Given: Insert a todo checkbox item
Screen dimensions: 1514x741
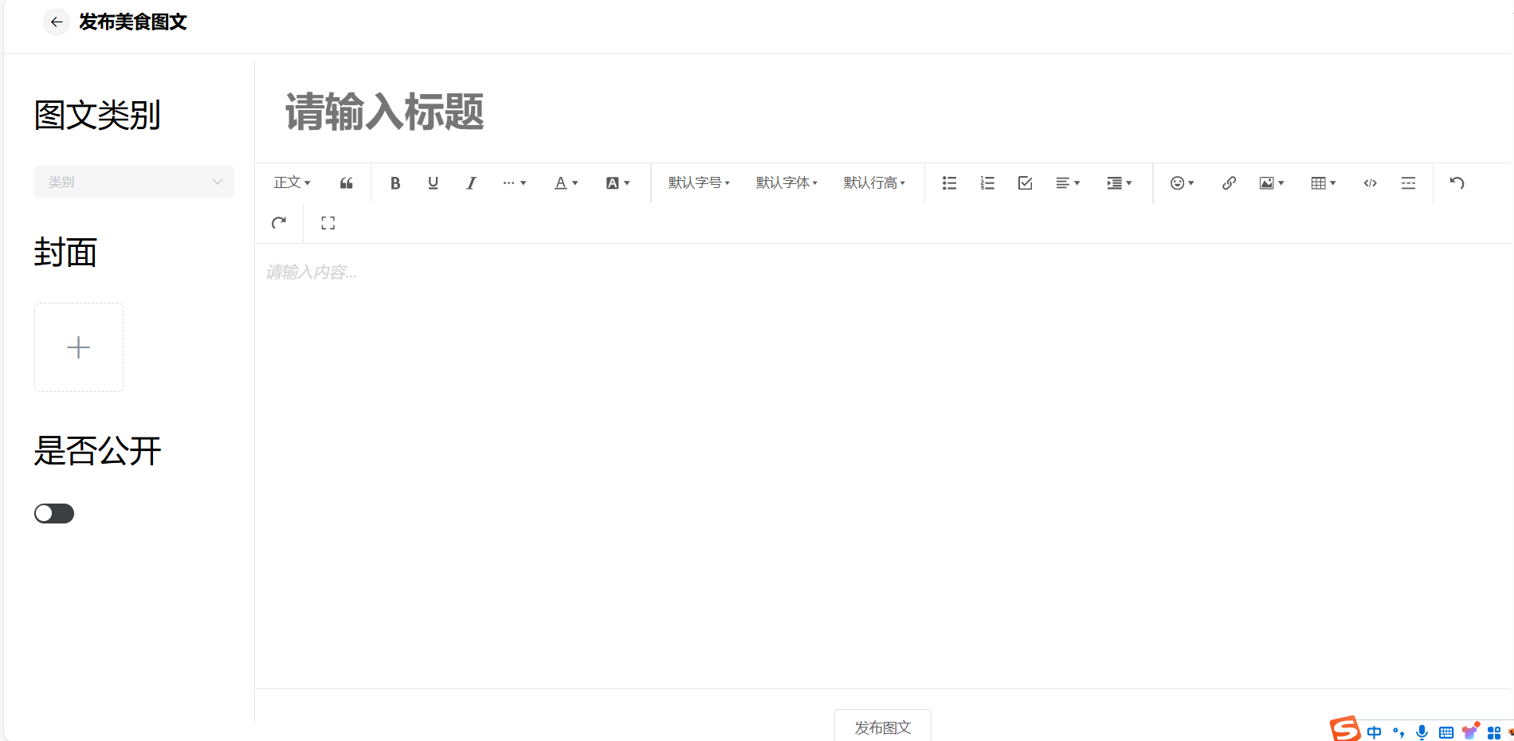Looking at the screenshot, I should pyautogui.click(x=1026, y=183).
